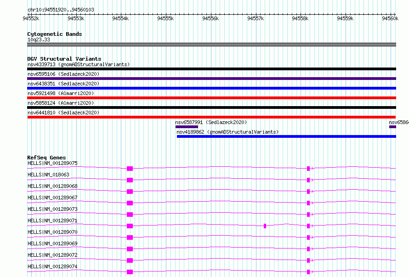Click the chr10:94551920..94560103 coordinate label
Screen dimensions: 409x277
coord(61,10)
